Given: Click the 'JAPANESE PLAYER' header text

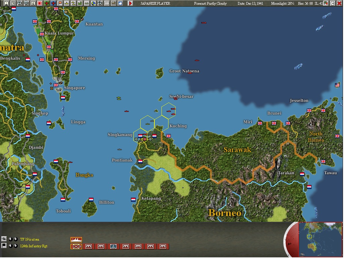Looking at the screenshot, I should (155, 3).
